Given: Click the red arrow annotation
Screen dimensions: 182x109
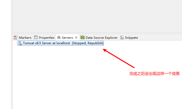Looking at the screenshot, I should coord(119,58).
